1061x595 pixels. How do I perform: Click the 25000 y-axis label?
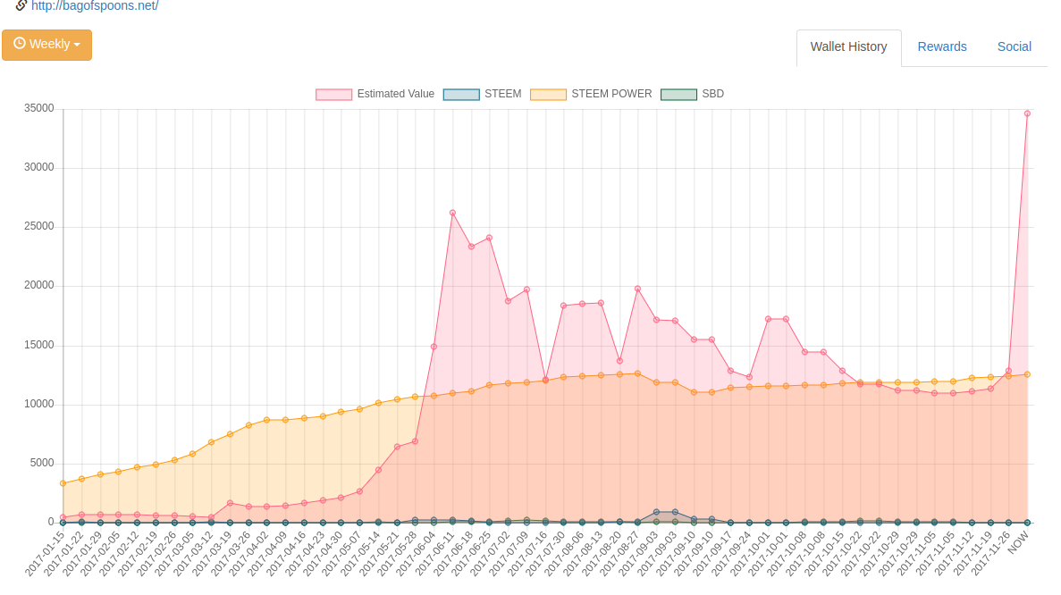(x=38, y=227)
